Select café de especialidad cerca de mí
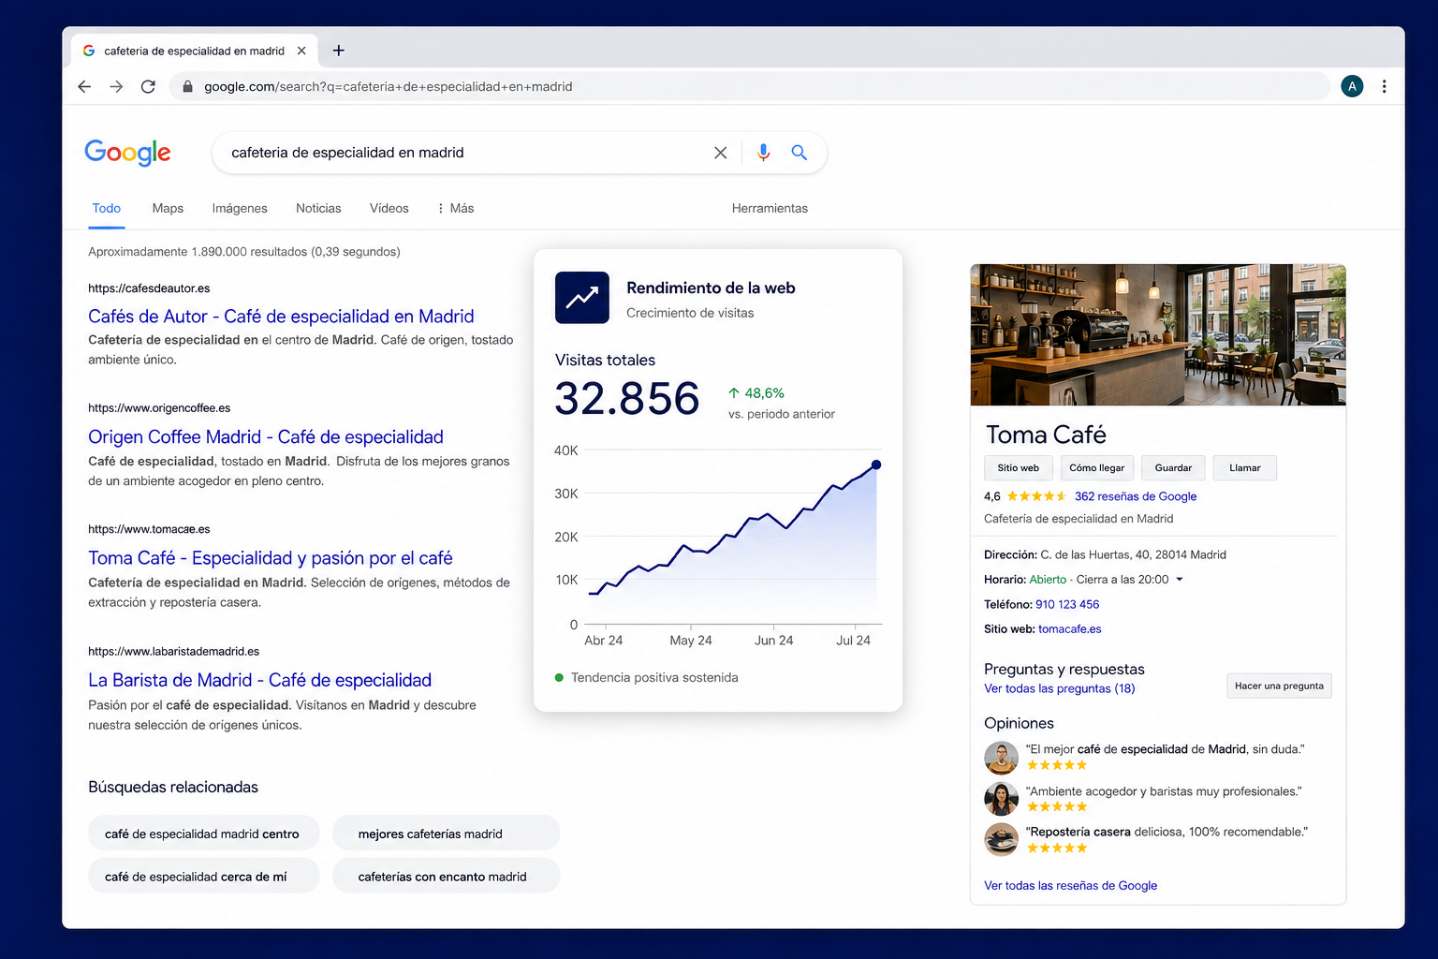 (x=203, y=877)
